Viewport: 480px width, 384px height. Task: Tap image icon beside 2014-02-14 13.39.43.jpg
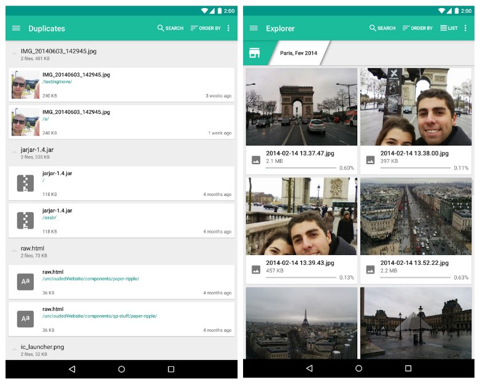(256, 270)
